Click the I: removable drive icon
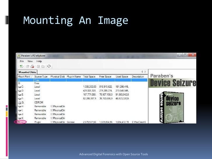The image size is (212, 159). pyautogui.click(x=20, y=110)
